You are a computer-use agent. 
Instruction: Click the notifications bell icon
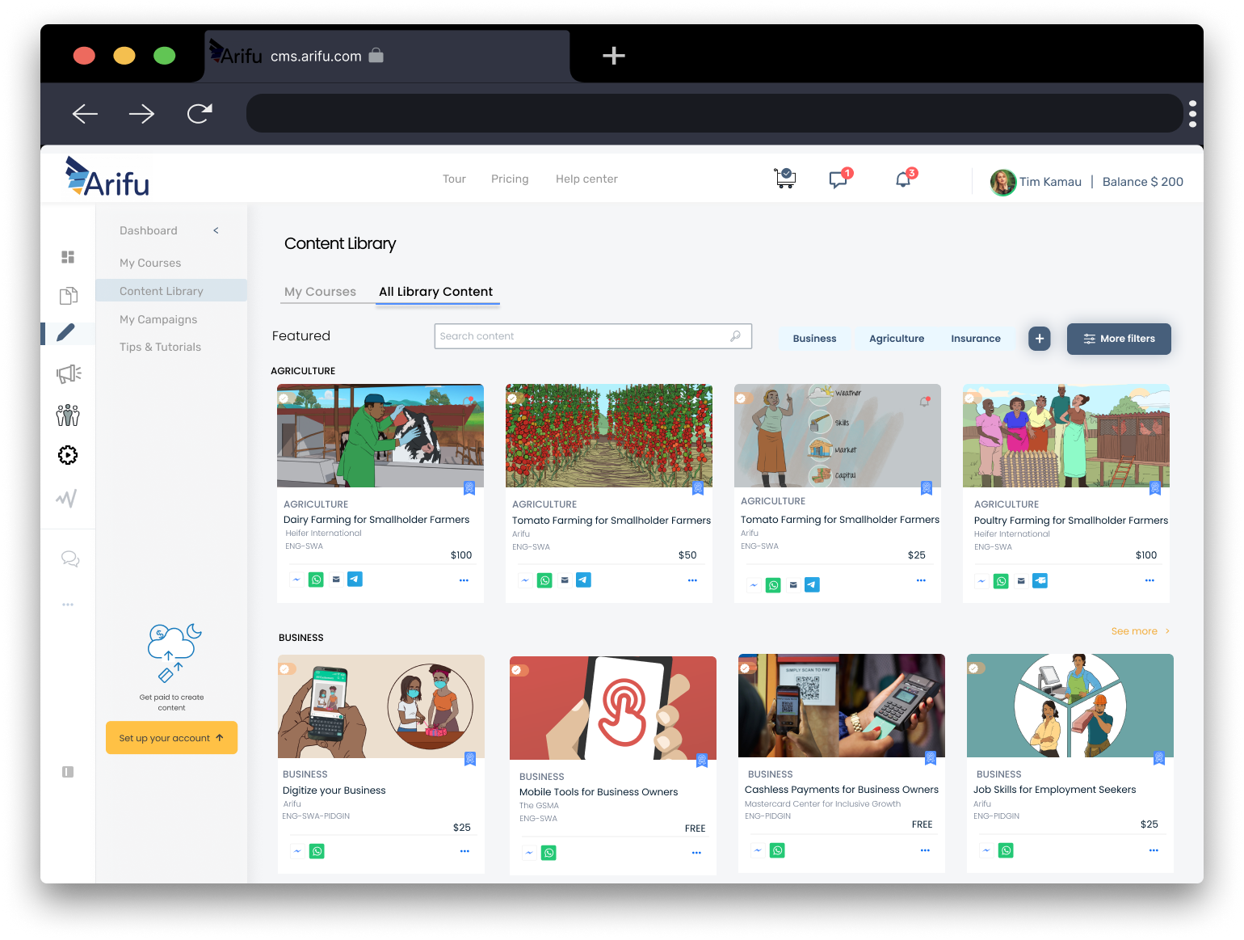(903, 179)
